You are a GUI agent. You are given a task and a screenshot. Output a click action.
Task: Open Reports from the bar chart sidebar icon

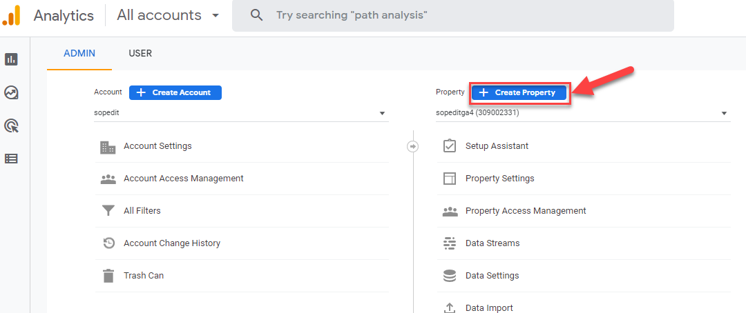pyautogui.click(x=11, y=59)
